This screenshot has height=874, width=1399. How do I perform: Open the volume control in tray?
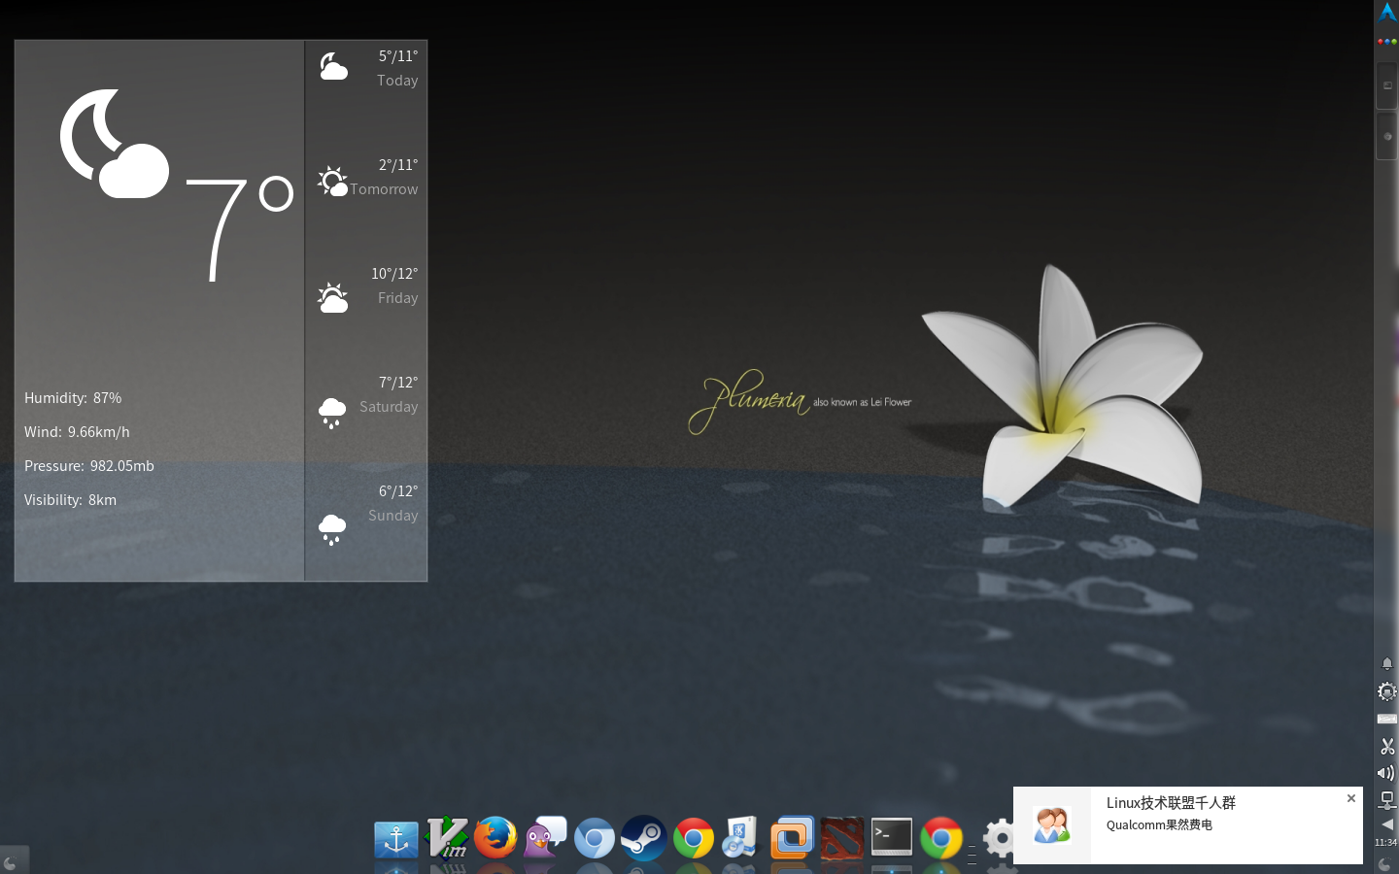(x=1386, y=773)
